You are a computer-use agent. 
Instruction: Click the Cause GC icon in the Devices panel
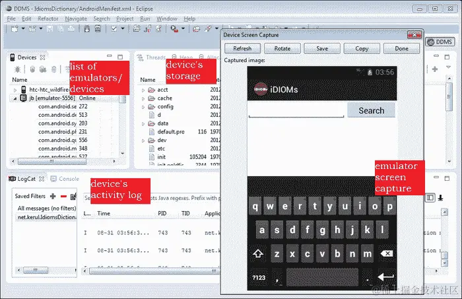[x=53, y=69]
